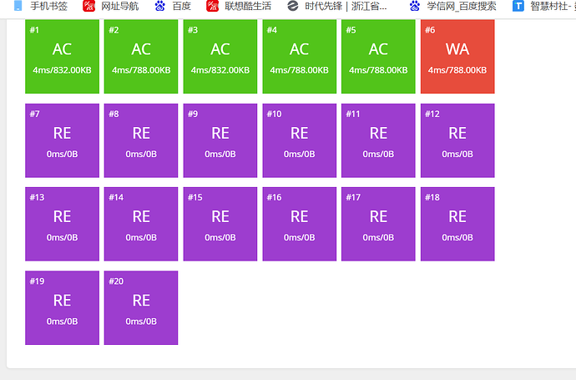Screen dimensions: 576x380
Task: Open test case #10 RE tile
Action: [x=300, y=140]
